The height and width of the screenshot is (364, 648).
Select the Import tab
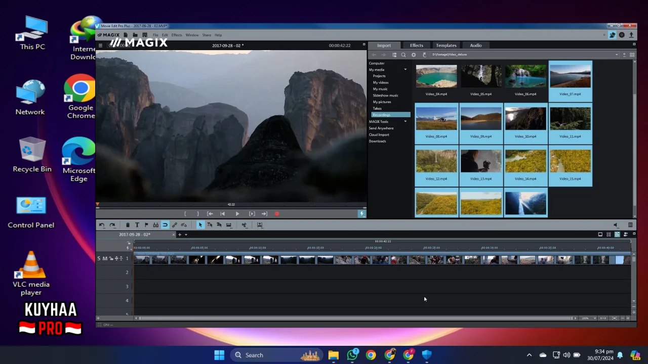[384, 45]
